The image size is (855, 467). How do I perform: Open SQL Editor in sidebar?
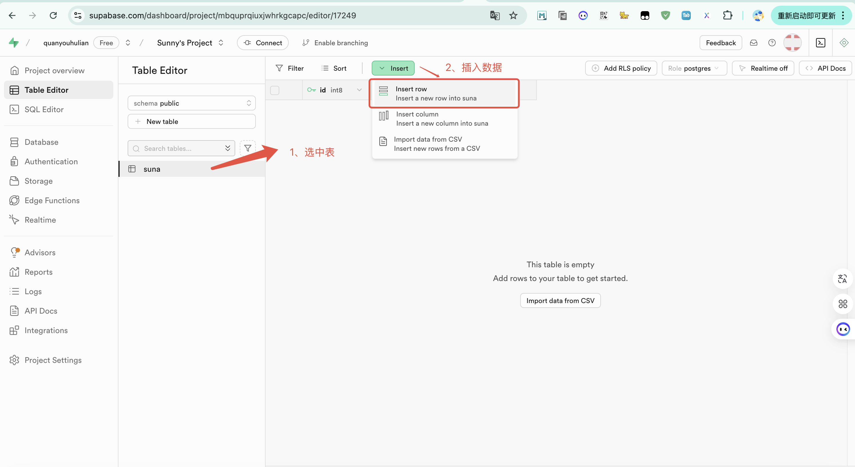pos(44,110)
